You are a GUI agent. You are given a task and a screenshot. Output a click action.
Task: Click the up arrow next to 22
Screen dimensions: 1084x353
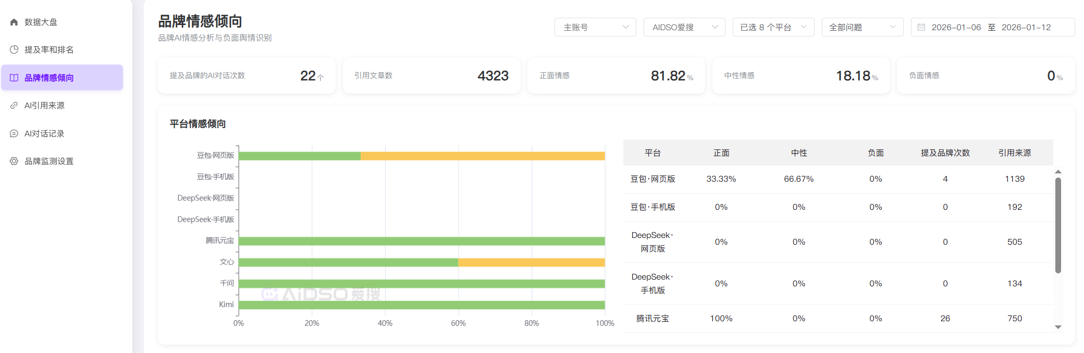coord(321,77)
